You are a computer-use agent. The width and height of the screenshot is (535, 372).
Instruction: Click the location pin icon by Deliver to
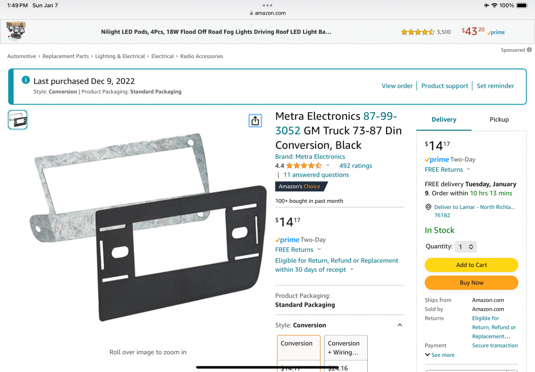(x=428, y=207)
